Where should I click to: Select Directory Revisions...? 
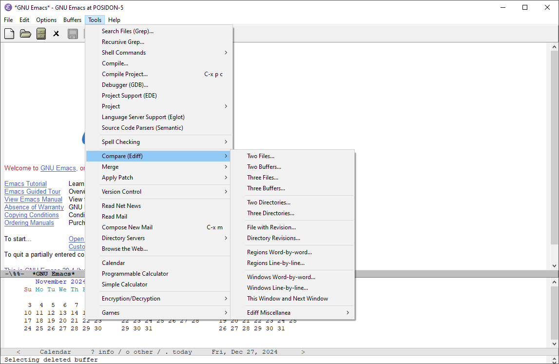(293, 238)
